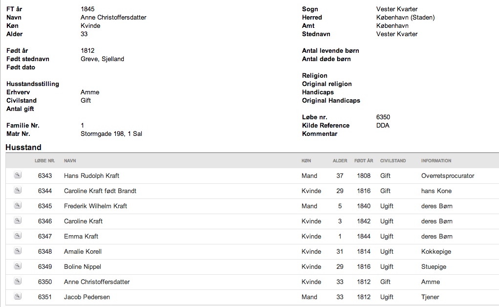Click the KØN column header
499x307 pixels.
tap(306, 161)
